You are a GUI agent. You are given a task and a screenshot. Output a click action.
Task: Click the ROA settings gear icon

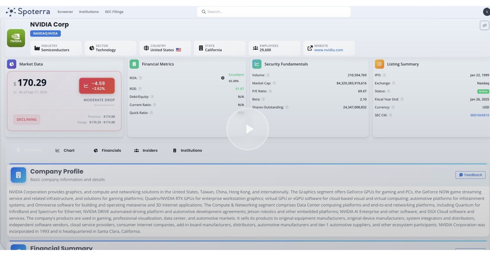(223, 78)
